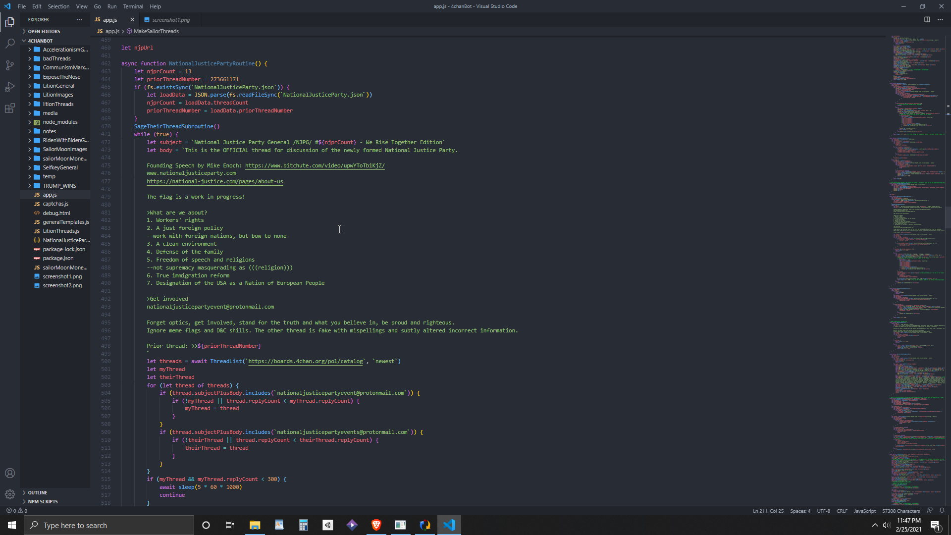The height and width of the screenshot is (535, 951).
Task: Collapse the 4CHANBOT folder section
Action: tap(55, 41)
